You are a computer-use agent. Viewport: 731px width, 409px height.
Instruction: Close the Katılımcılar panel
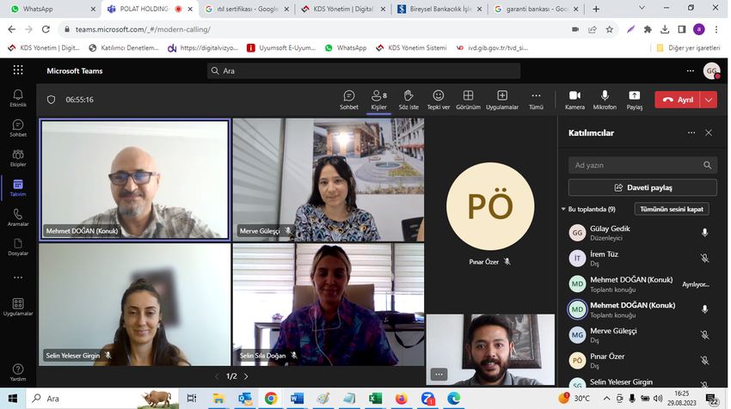(708, 133)
